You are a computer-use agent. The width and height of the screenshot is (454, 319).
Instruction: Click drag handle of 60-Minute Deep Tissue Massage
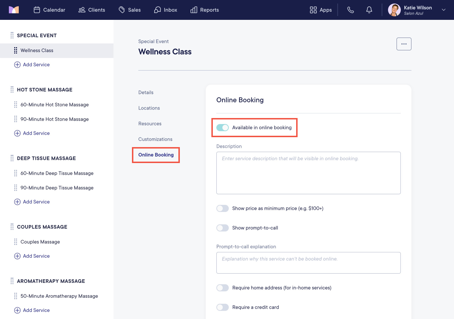[16, 173]
